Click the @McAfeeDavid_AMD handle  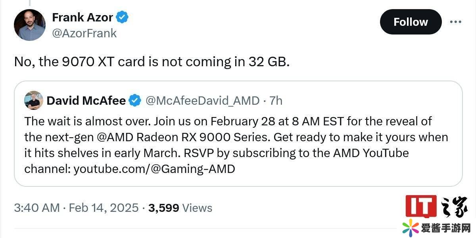pos(203,101)
